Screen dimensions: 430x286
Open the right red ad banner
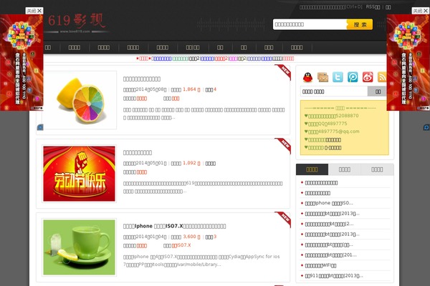click(408, 62)
